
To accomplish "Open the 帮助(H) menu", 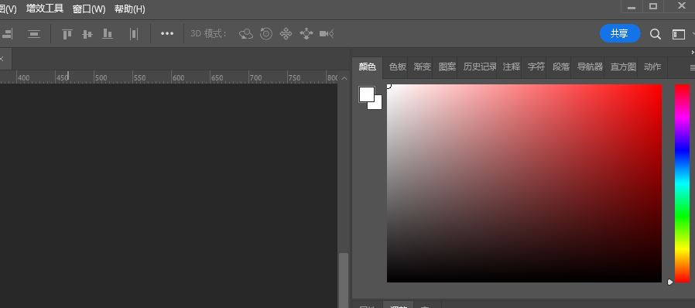I will (129, 9).
